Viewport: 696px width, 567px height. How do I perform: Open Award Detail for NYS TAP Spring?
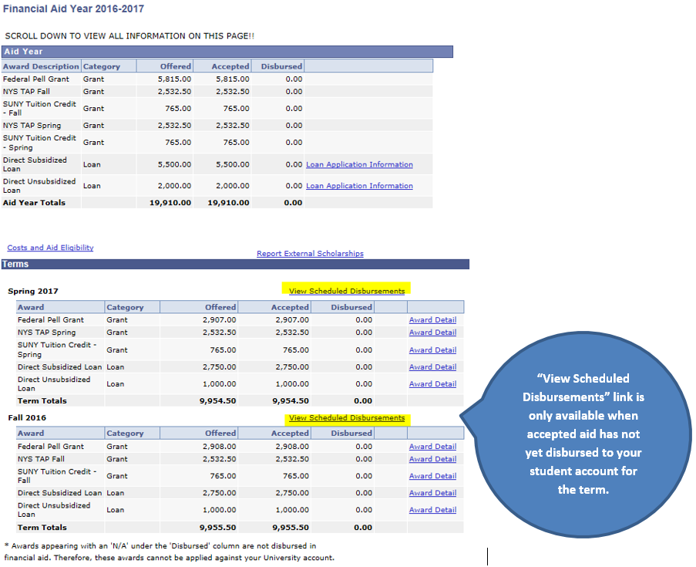(432, 332)
